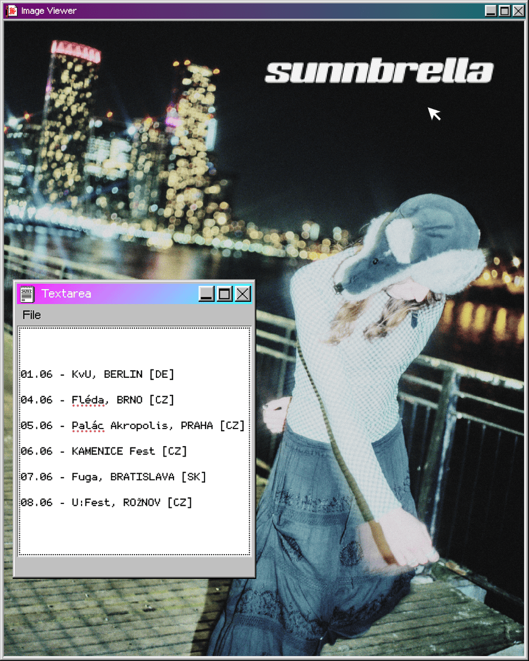Image resolution: width=529 pixels, height=661 pixels.
Task: Click the Image Viewer title text
Action: click(x=48, y=11)
